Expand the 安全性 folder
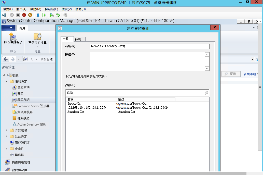 (x=7, y=149)
